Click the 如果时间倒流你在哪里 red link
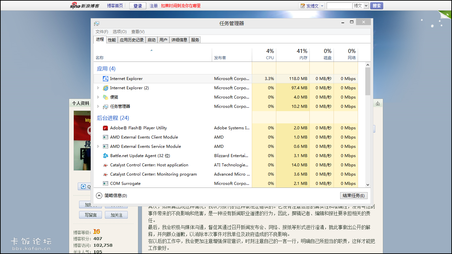The width and height of the screenshot is (452, 254). tap(181, 6)
